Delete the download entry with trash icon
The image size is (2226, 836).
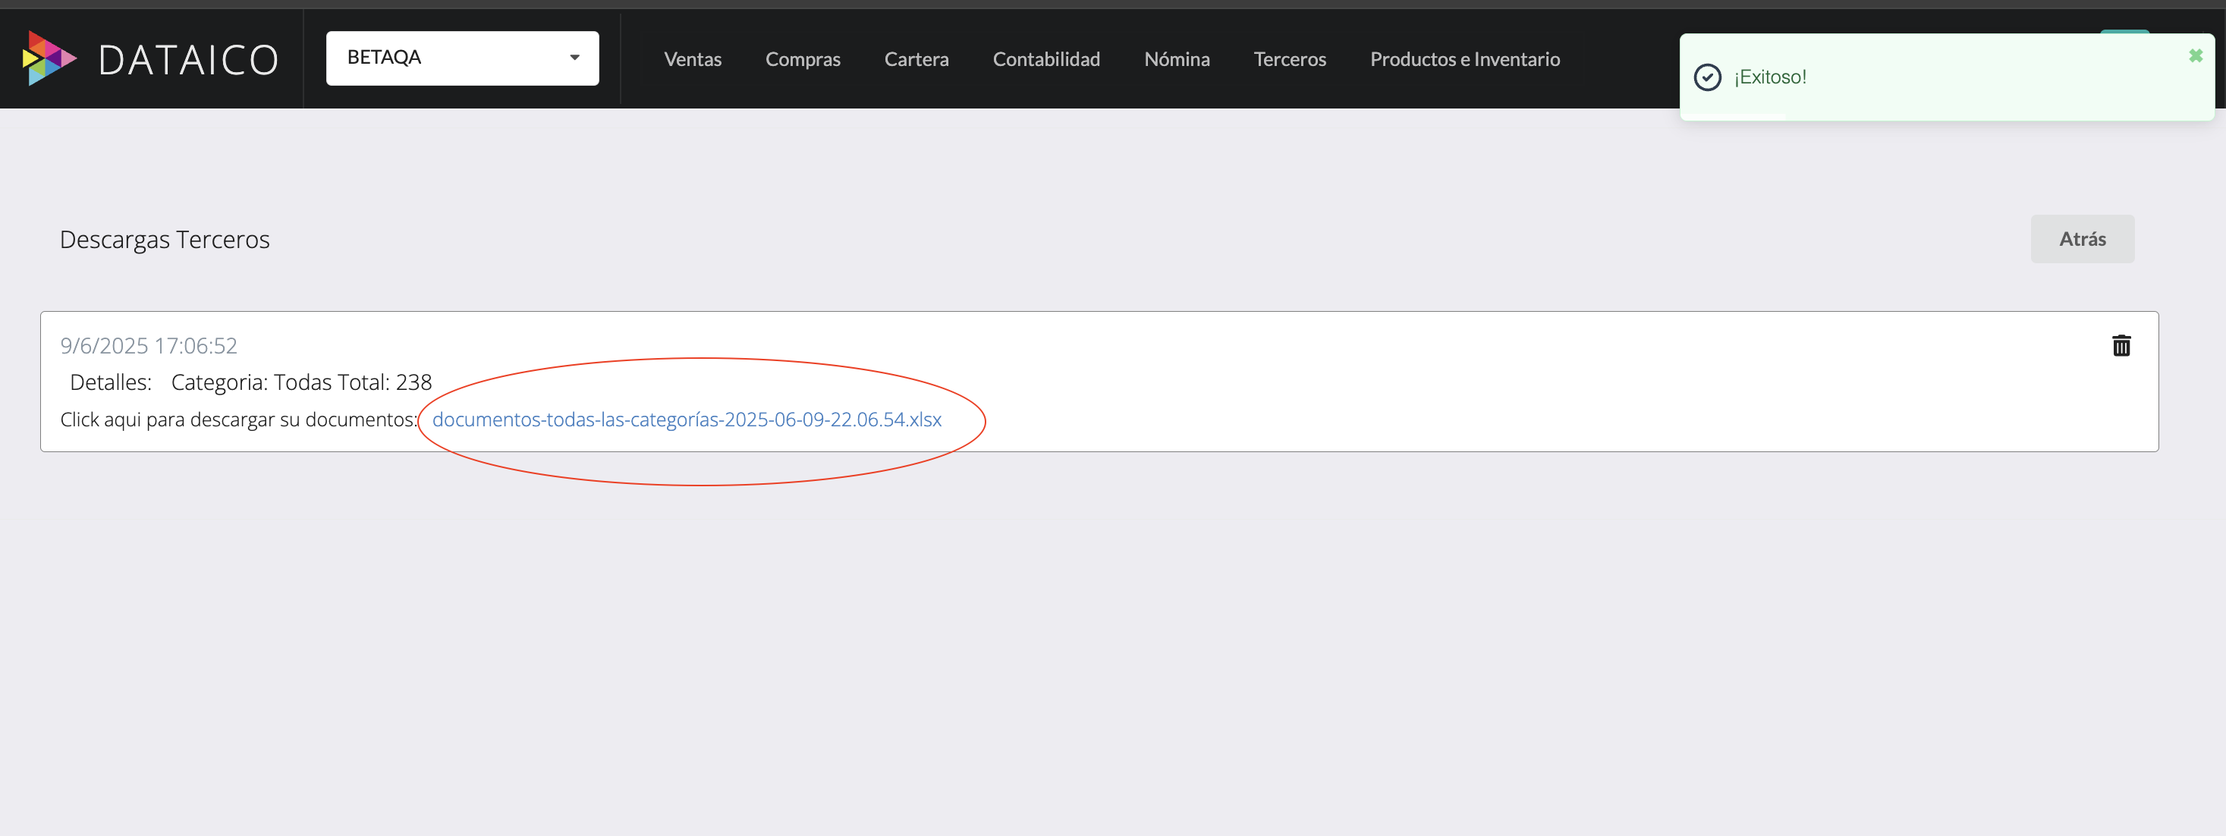[2121, 345]
